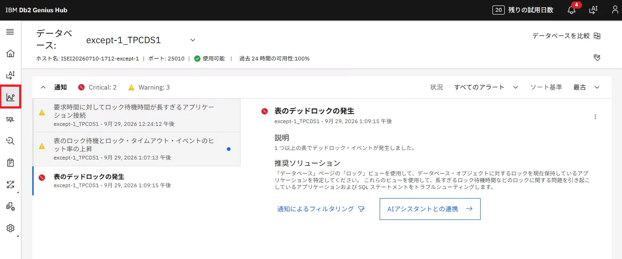Open the SQL editor sidebar icon
This screenshot has width=622, height=259.
[10, 119]
